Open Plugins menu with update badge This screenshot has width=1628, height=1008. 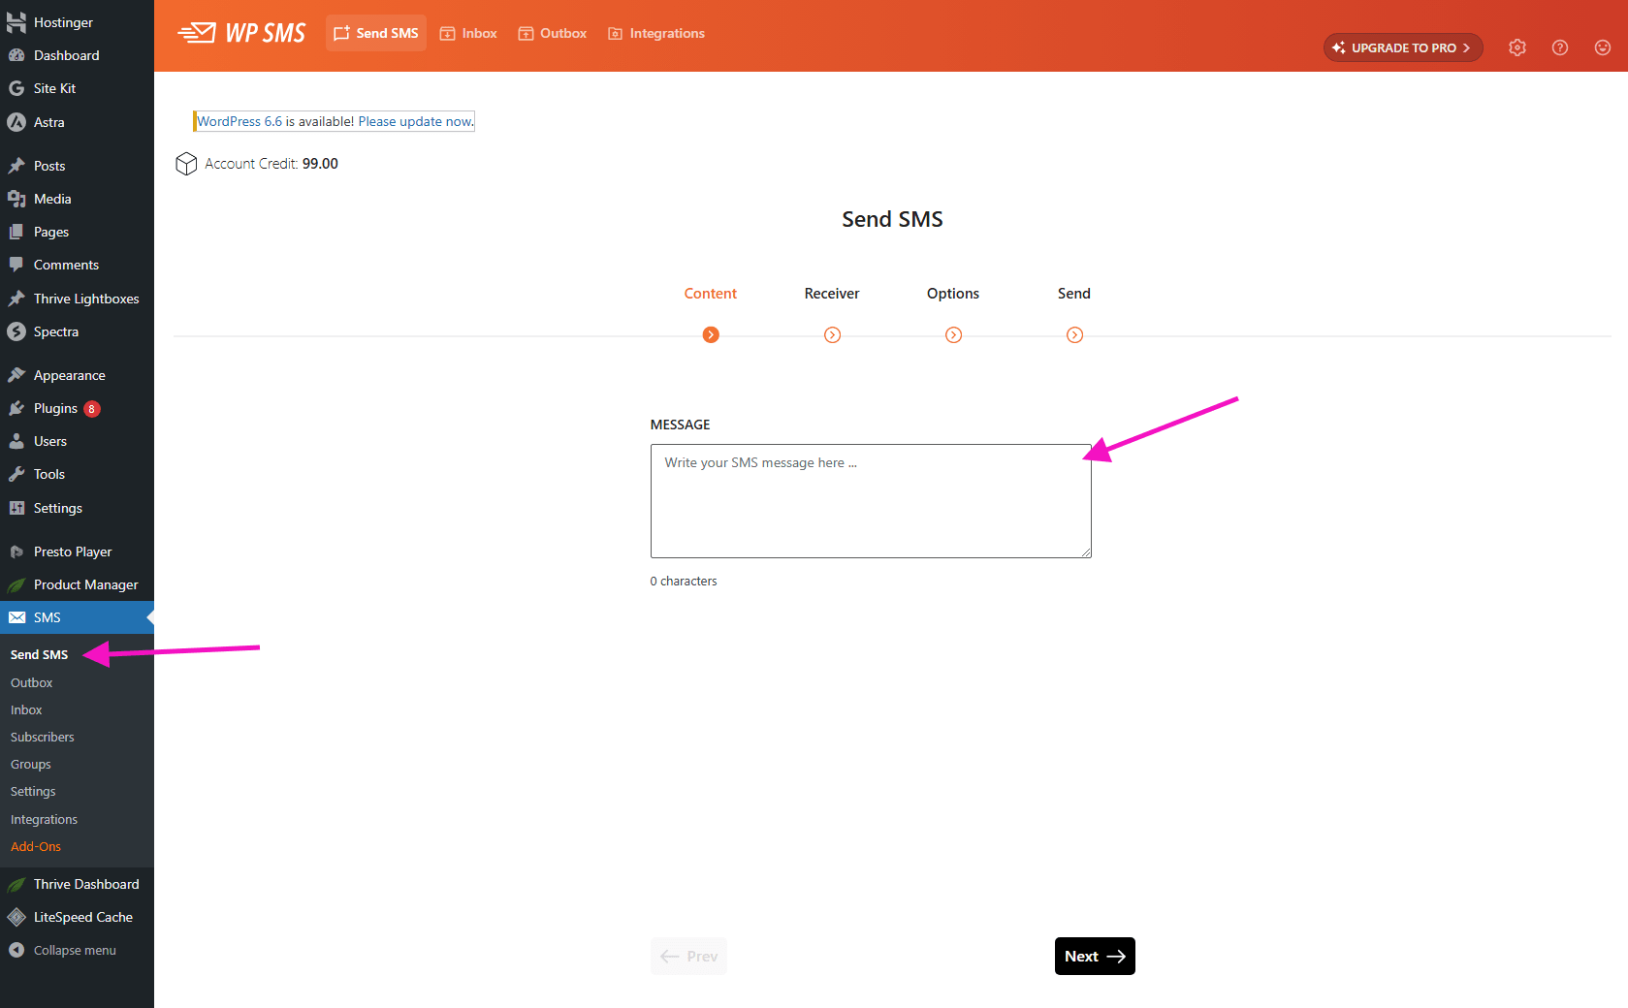click(77, 408)
